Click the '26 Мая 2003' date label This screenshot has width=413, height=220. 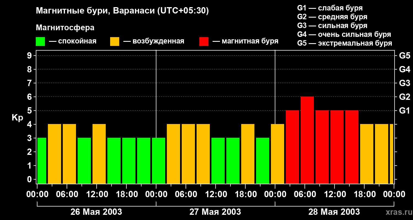click(x=96, y=212)
